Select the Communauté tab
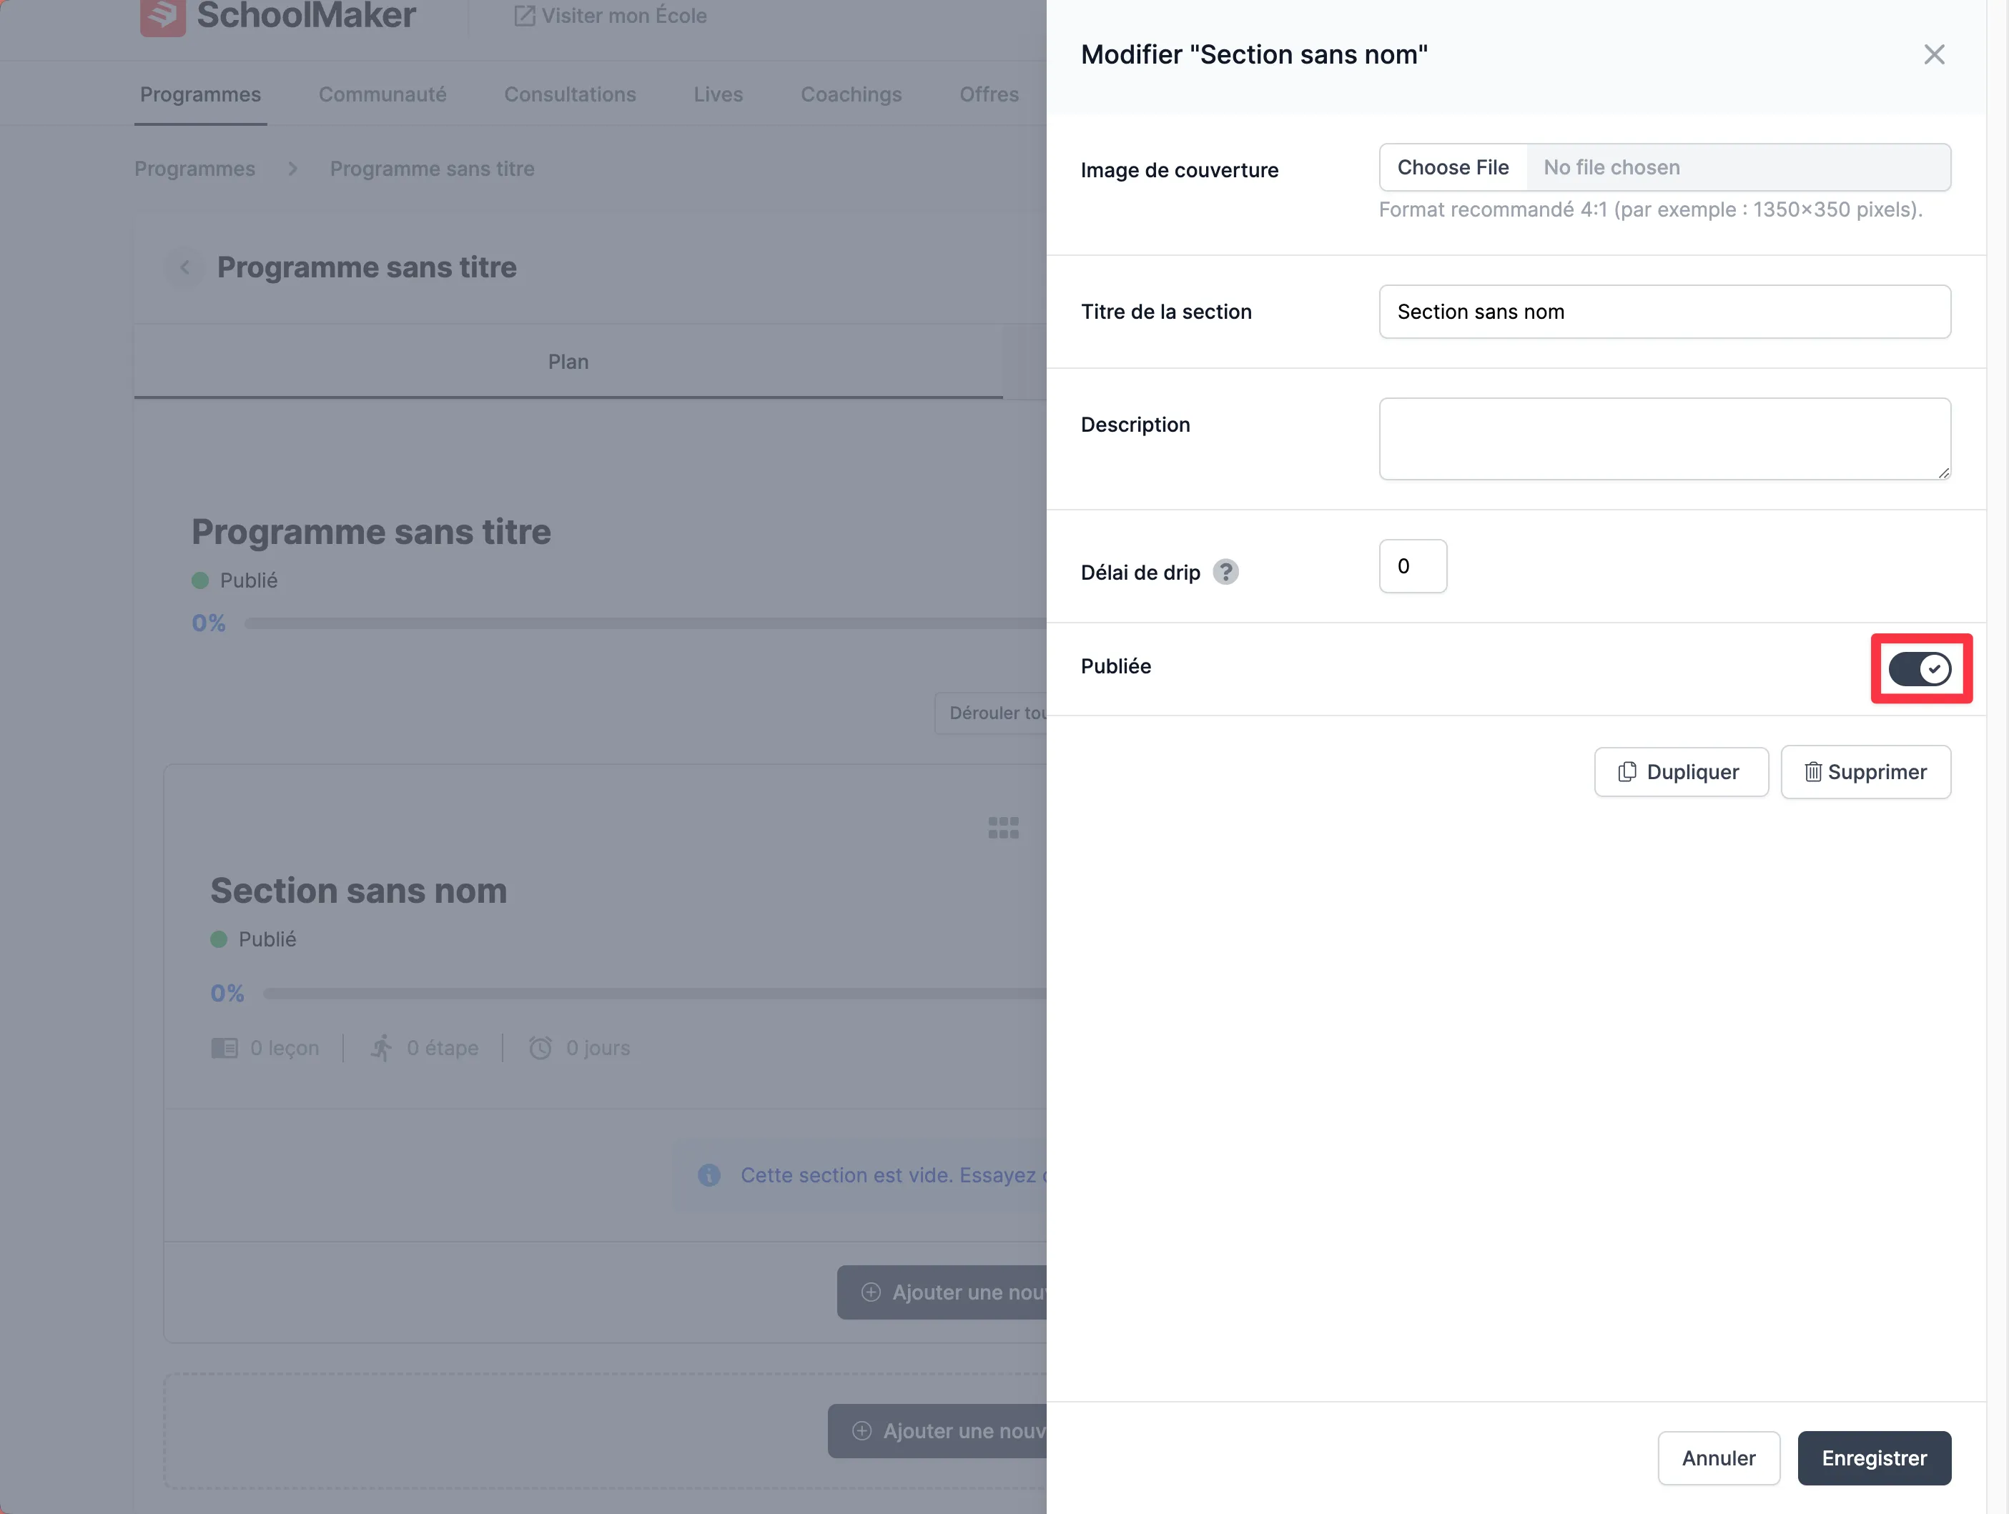This screenshot has width=2009, height=1514. pyautogui.click(x=382, y=94)
